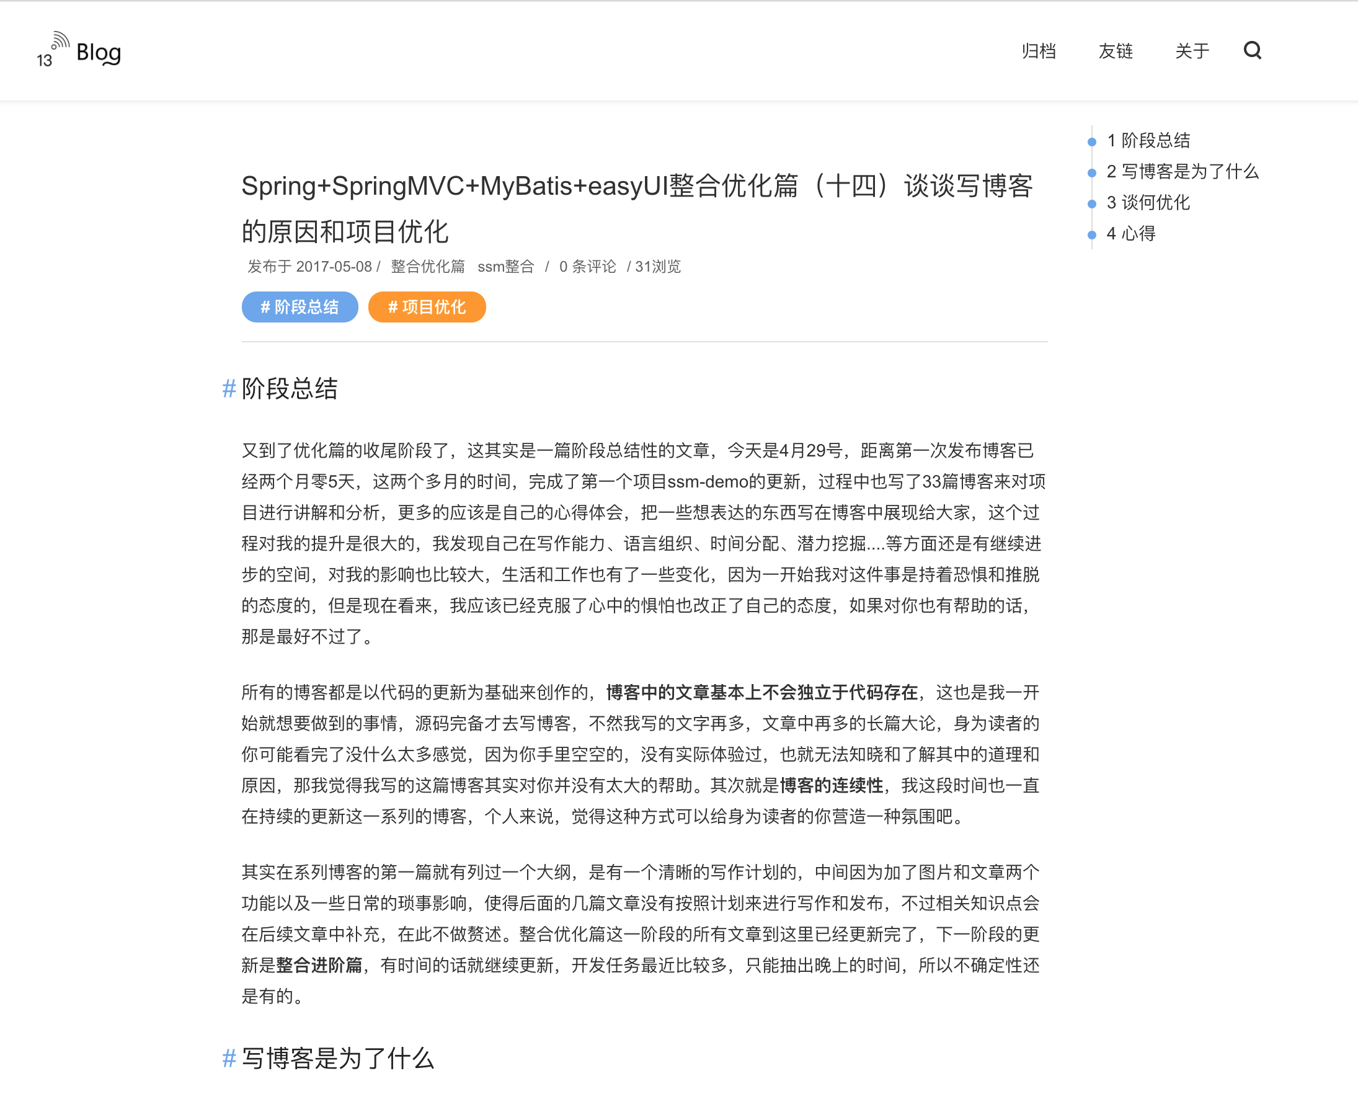Open the ssm整合 category link
Viewport: 1358px width, 1099px height.
(x=505, y=267)
